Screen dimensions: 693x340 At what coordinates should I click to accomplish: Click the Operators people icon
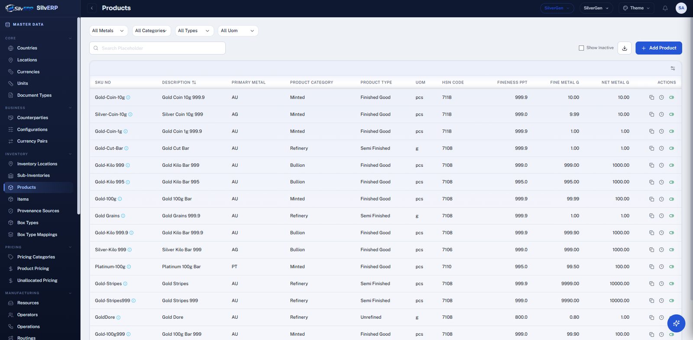click(11, 315)
